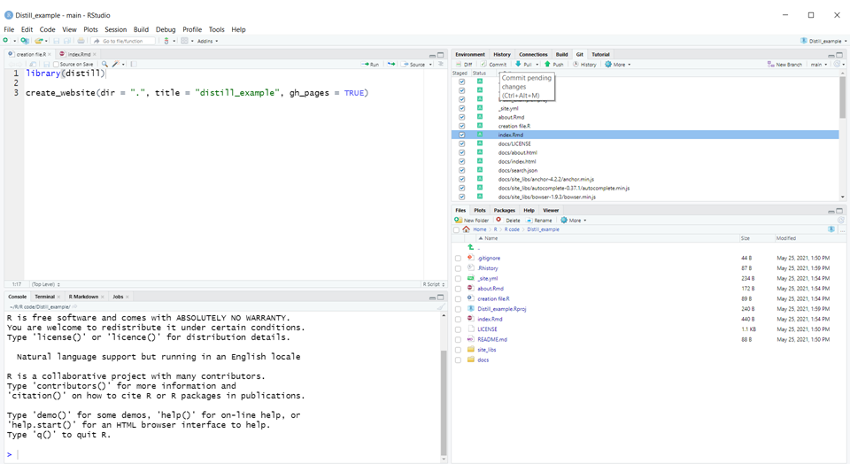Unstage the about.Rmd file checkbox
Image resolution: width=850 pixels, height=464 pixels.
point(462,117)
